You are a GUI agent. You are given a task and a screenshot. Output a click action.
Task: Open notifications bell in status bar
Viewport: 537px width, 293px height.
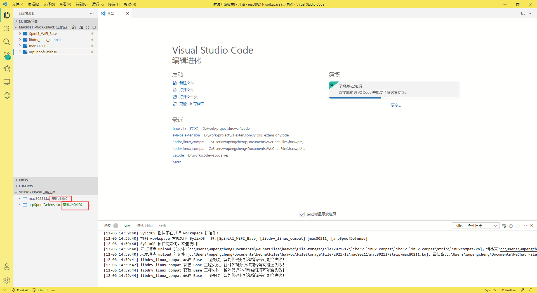(531, 290)
